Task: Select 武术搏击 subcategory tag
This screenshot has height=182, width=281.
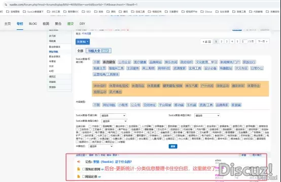Action: (116, 92)
